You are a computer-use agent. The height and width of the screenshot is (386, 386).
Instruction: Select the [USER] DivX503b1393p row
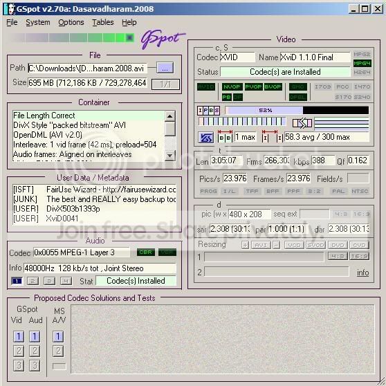click(94, 209)
